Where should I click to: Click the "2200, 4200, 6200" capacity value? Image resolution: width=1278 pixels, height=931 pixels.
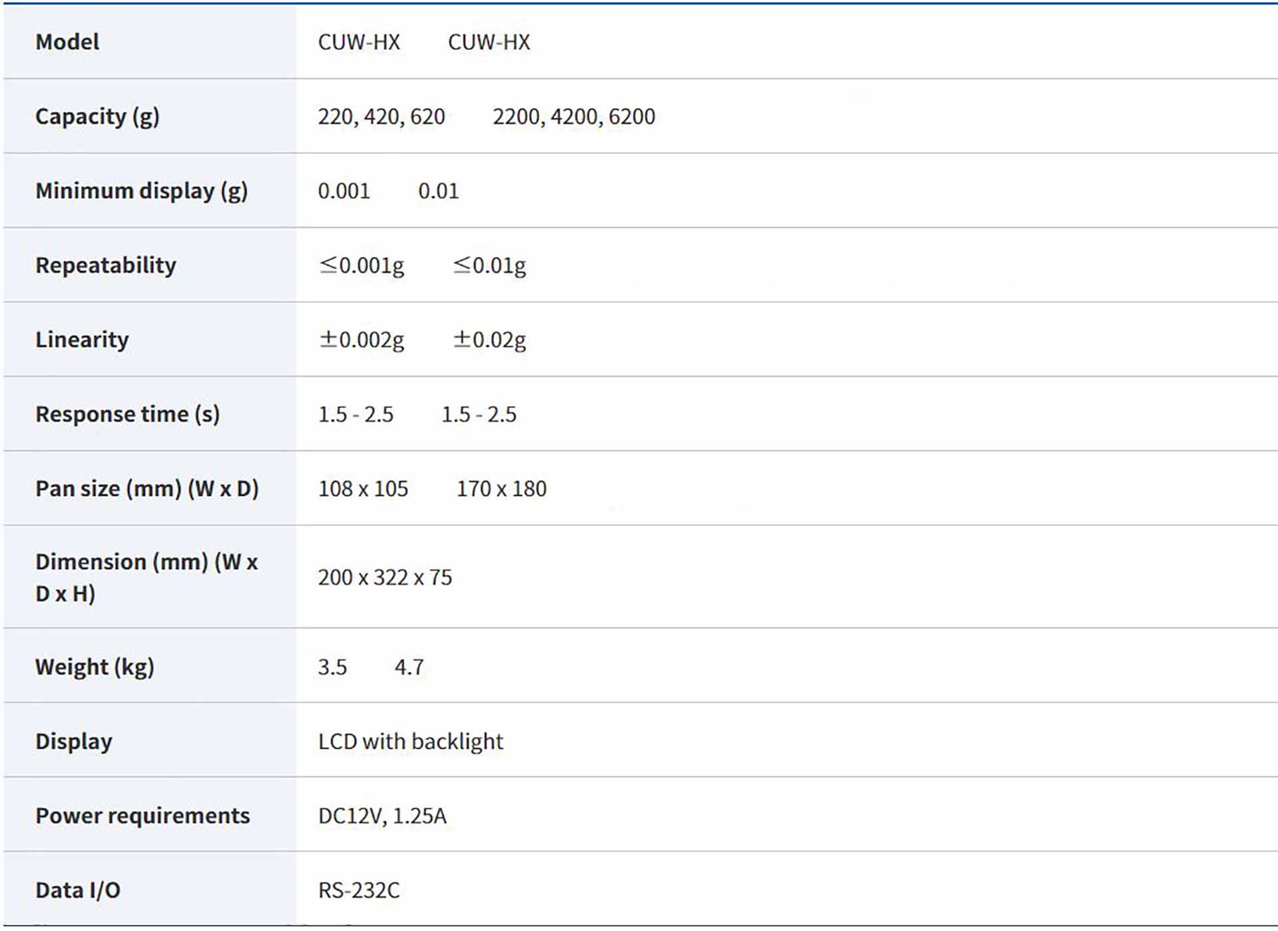[574, 117]
